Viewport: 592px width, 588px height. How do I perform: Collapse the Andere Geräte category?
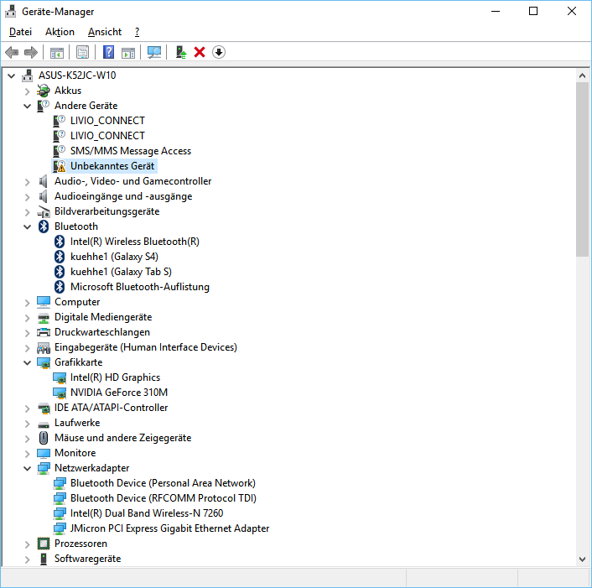(x=27, y=107)
